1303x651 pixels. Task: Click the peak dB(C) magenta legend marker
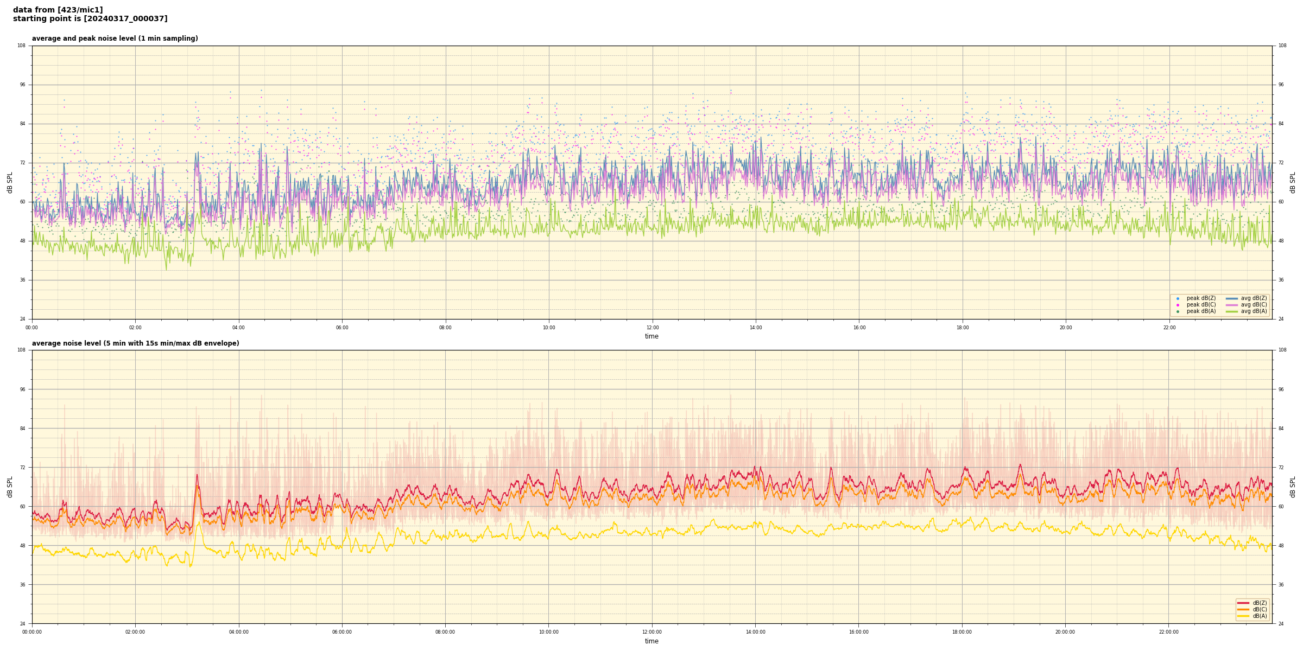[x=1178, y=305]
